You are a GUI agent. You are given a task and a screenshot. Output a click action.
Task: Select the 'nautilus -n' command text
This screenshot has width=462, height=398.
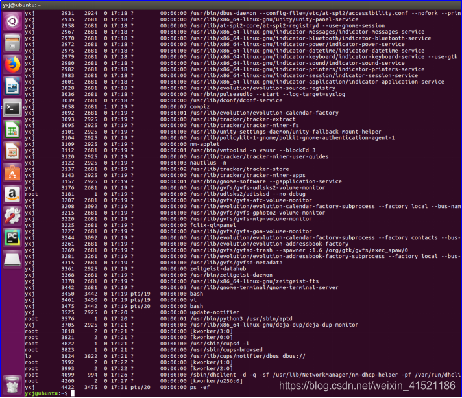tap(208, 163)
